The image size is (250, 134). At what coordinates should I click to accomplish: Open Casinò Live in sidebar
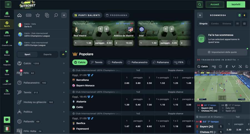tap(7, 43)
